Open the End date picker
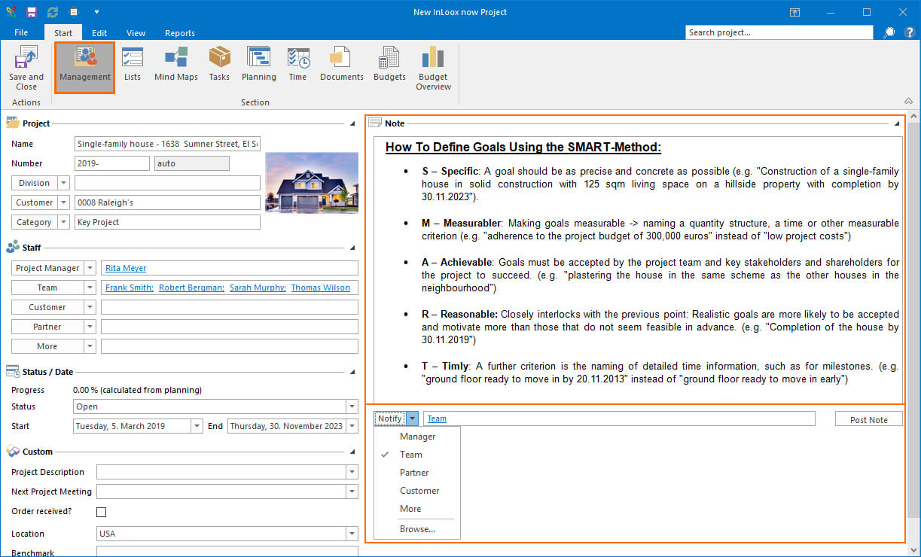 coord(352,426)
